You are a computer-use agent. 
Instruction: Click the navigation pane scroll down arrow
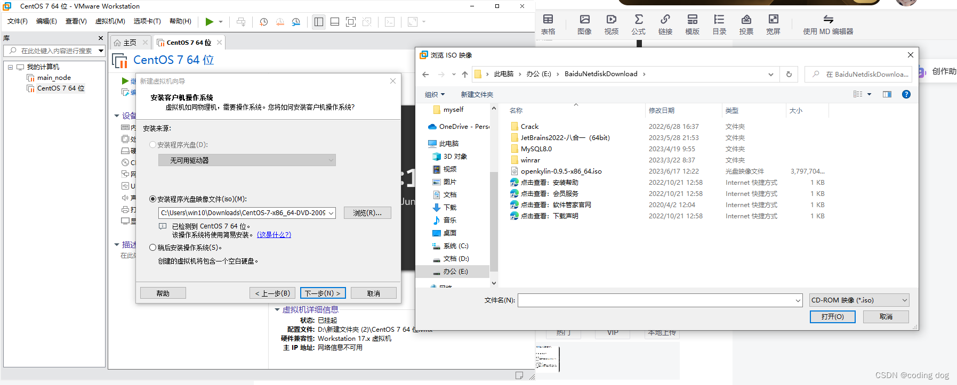coord(494,283)
